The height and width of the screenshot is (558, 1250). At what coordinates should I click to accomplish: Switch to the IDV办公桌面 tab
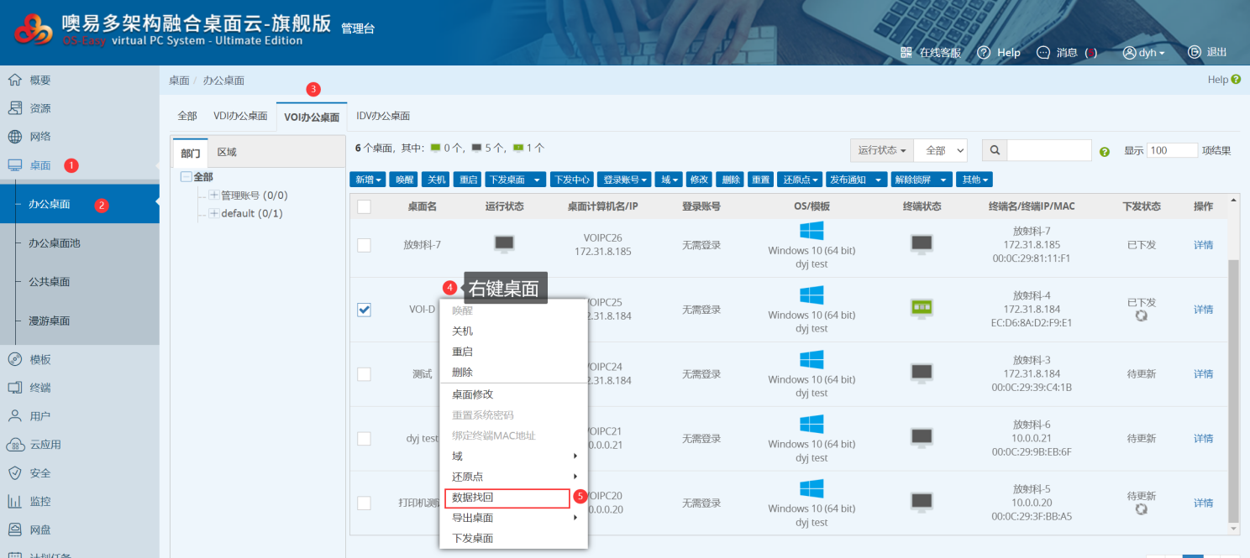point(383,116)
